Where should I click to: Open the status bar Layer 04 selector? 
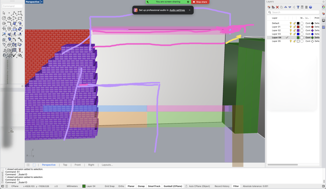[x=89, y=186]
